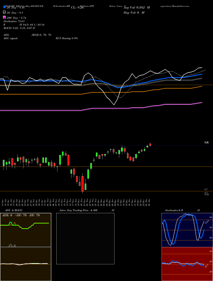Click the white 50 Day legend swatch
Image resolution: width=213 pixels, height=281 pixels.
pyautogui.click(x=4, y=12)
